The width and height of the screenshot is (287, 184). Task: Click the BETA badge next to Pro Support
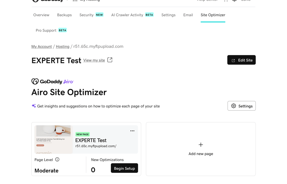coord(62,30)
